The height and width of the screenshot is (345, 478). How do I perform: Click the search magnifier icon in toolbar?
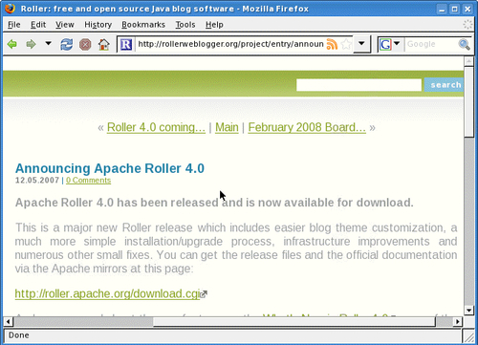pyautogui.click(x=464, y=44)
